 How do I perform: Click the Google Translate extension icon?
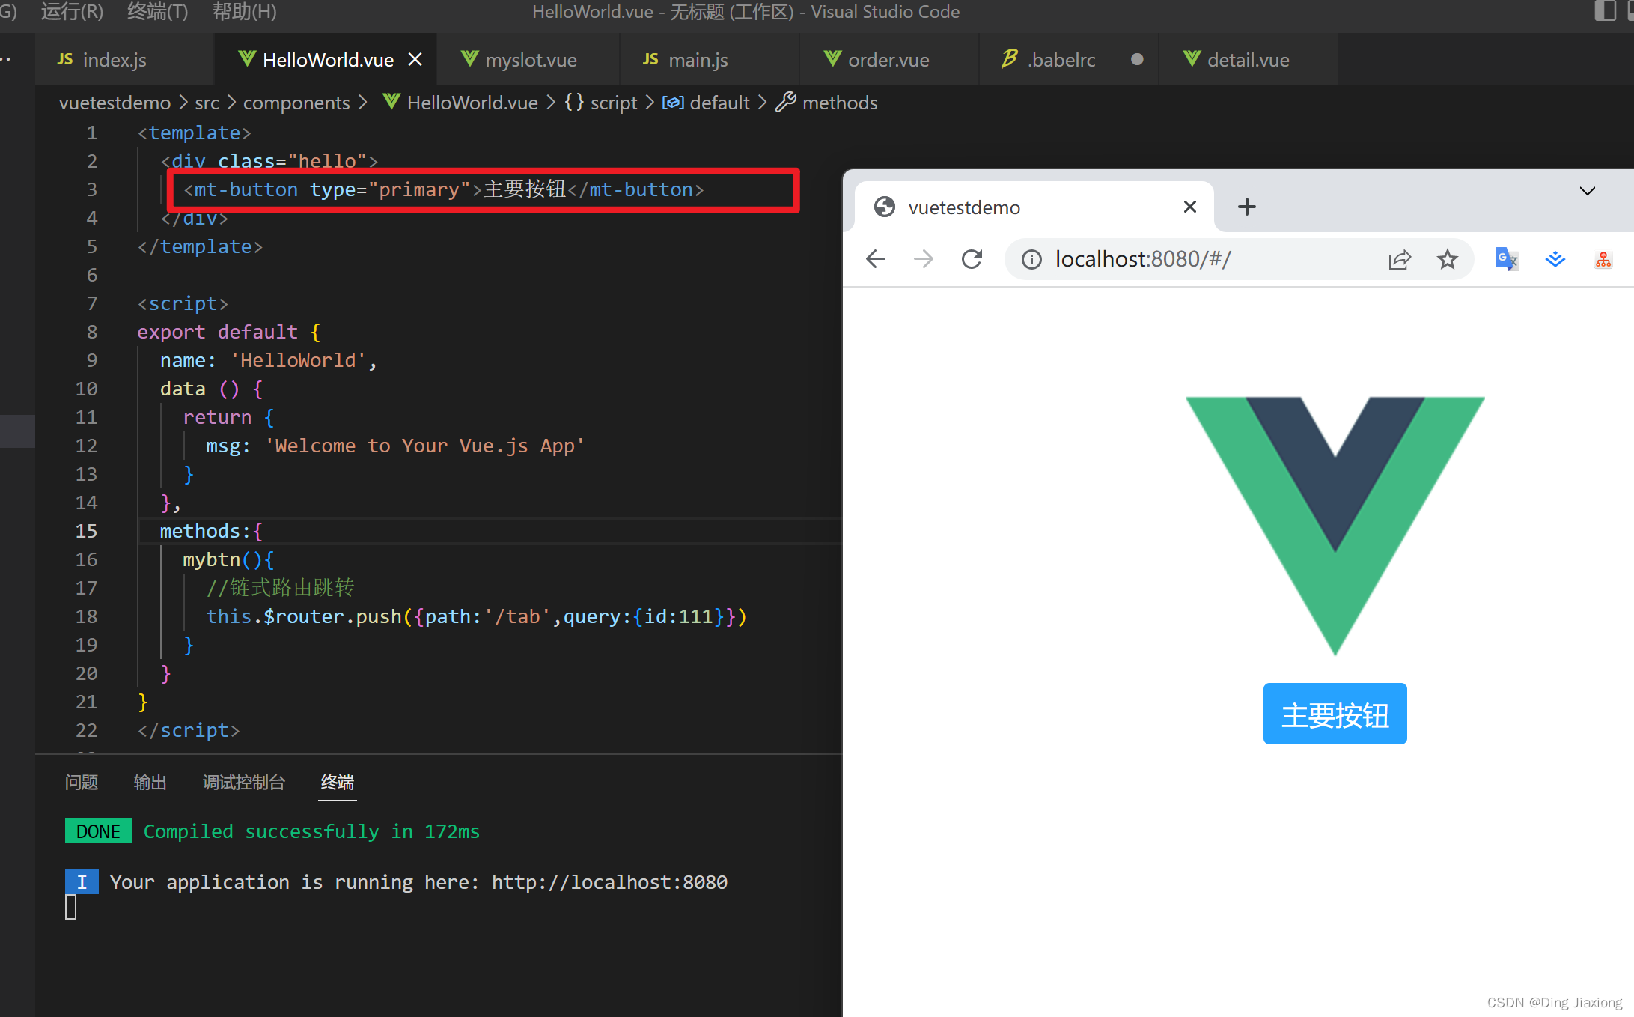(x=1506, y=259)
